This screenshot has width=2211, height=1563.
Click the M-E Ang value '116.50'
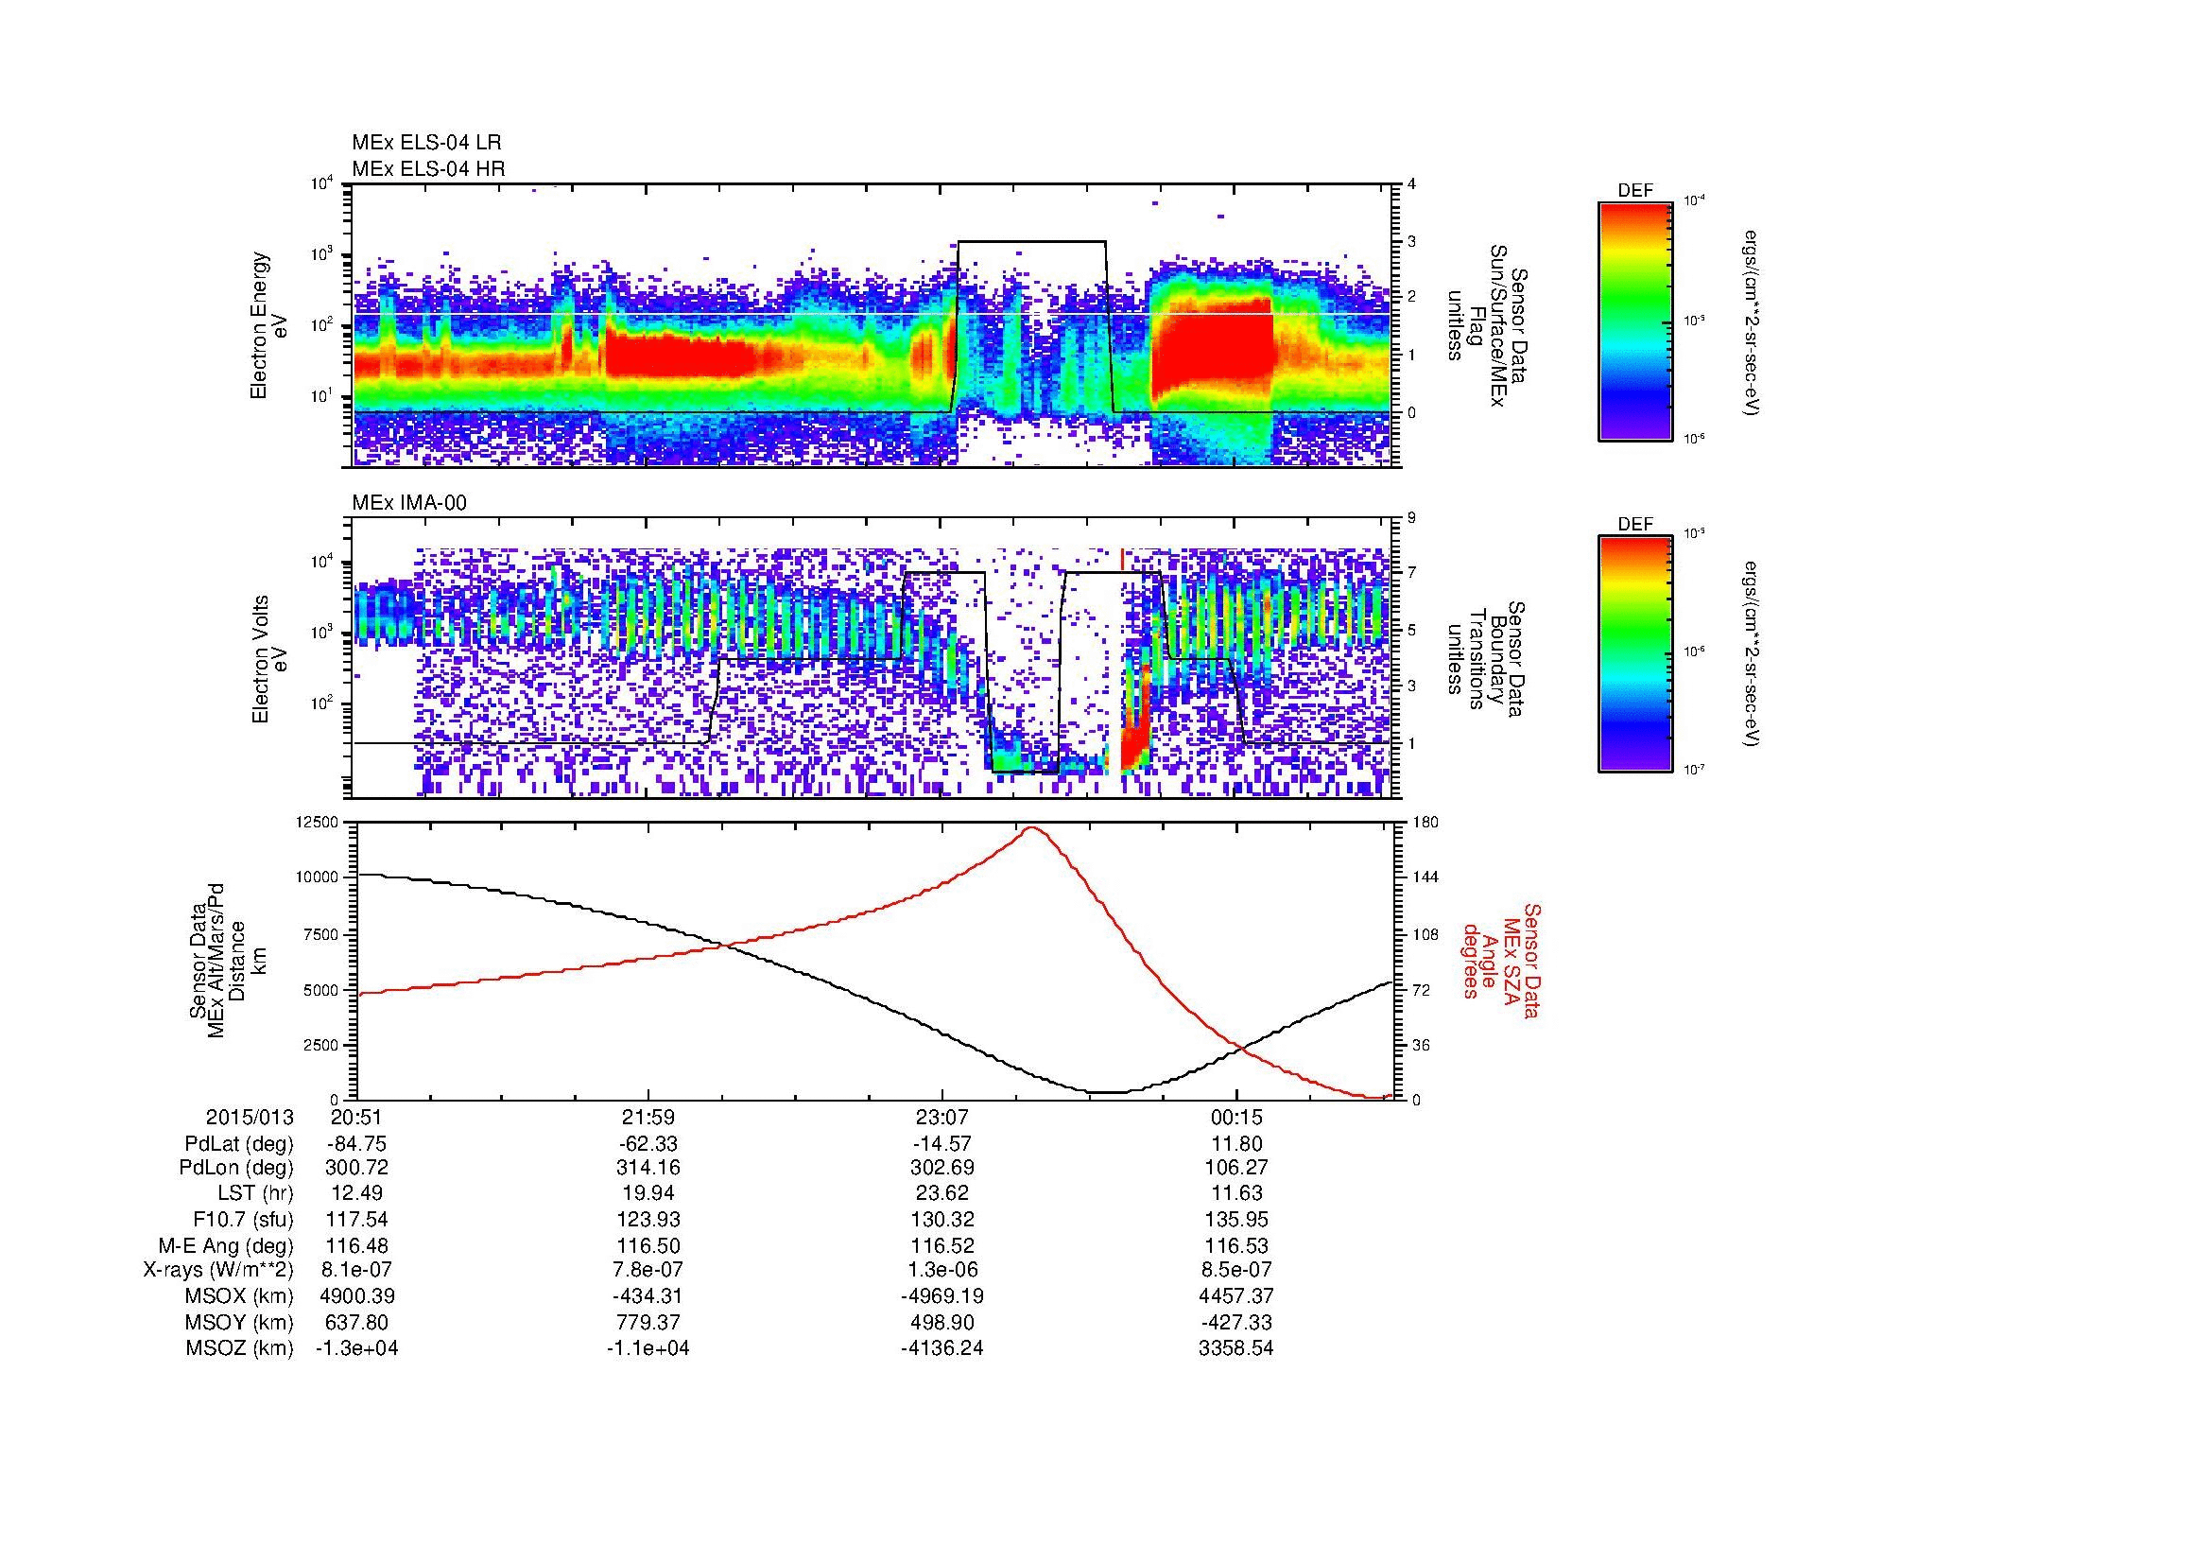point(649,1245)
